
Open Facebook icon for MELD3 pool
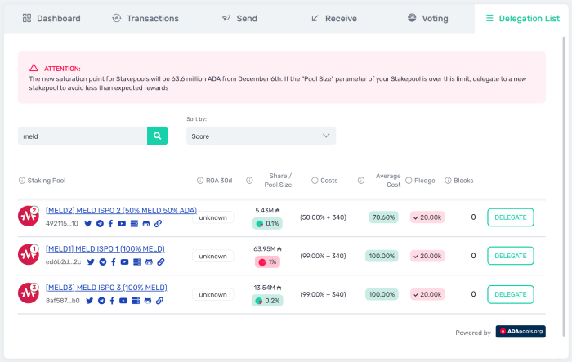click(x=113, y=301)
